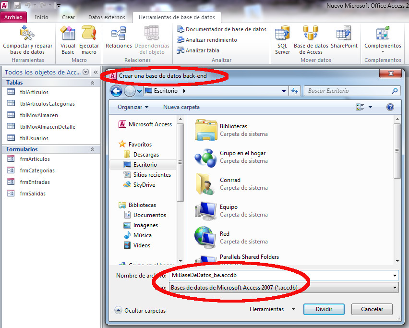Switch to the Crear tab

click(68, 17)
